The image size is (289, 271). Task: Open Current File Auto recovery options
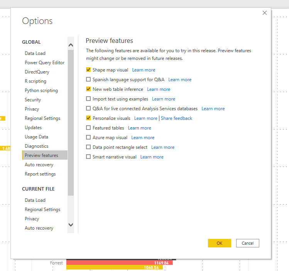pos(45,228)
